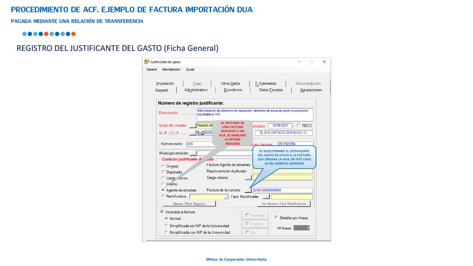Viewport: 473px width, 266px height.
Task: Click the Justificante del gasto window icon
Action: [x=146, y=61]
